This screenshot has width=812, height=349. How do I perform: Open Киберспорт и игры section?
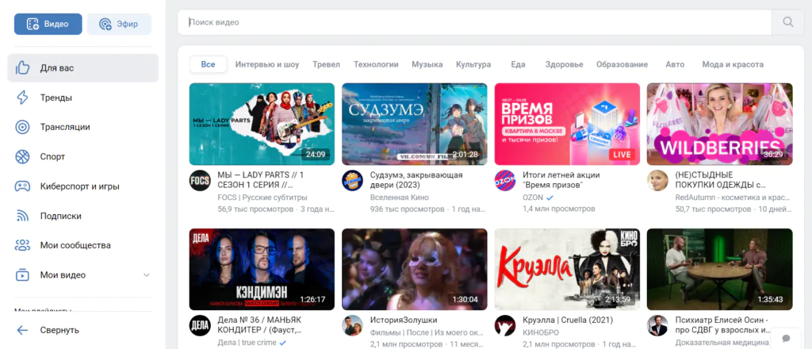click(x=82, y=186)
